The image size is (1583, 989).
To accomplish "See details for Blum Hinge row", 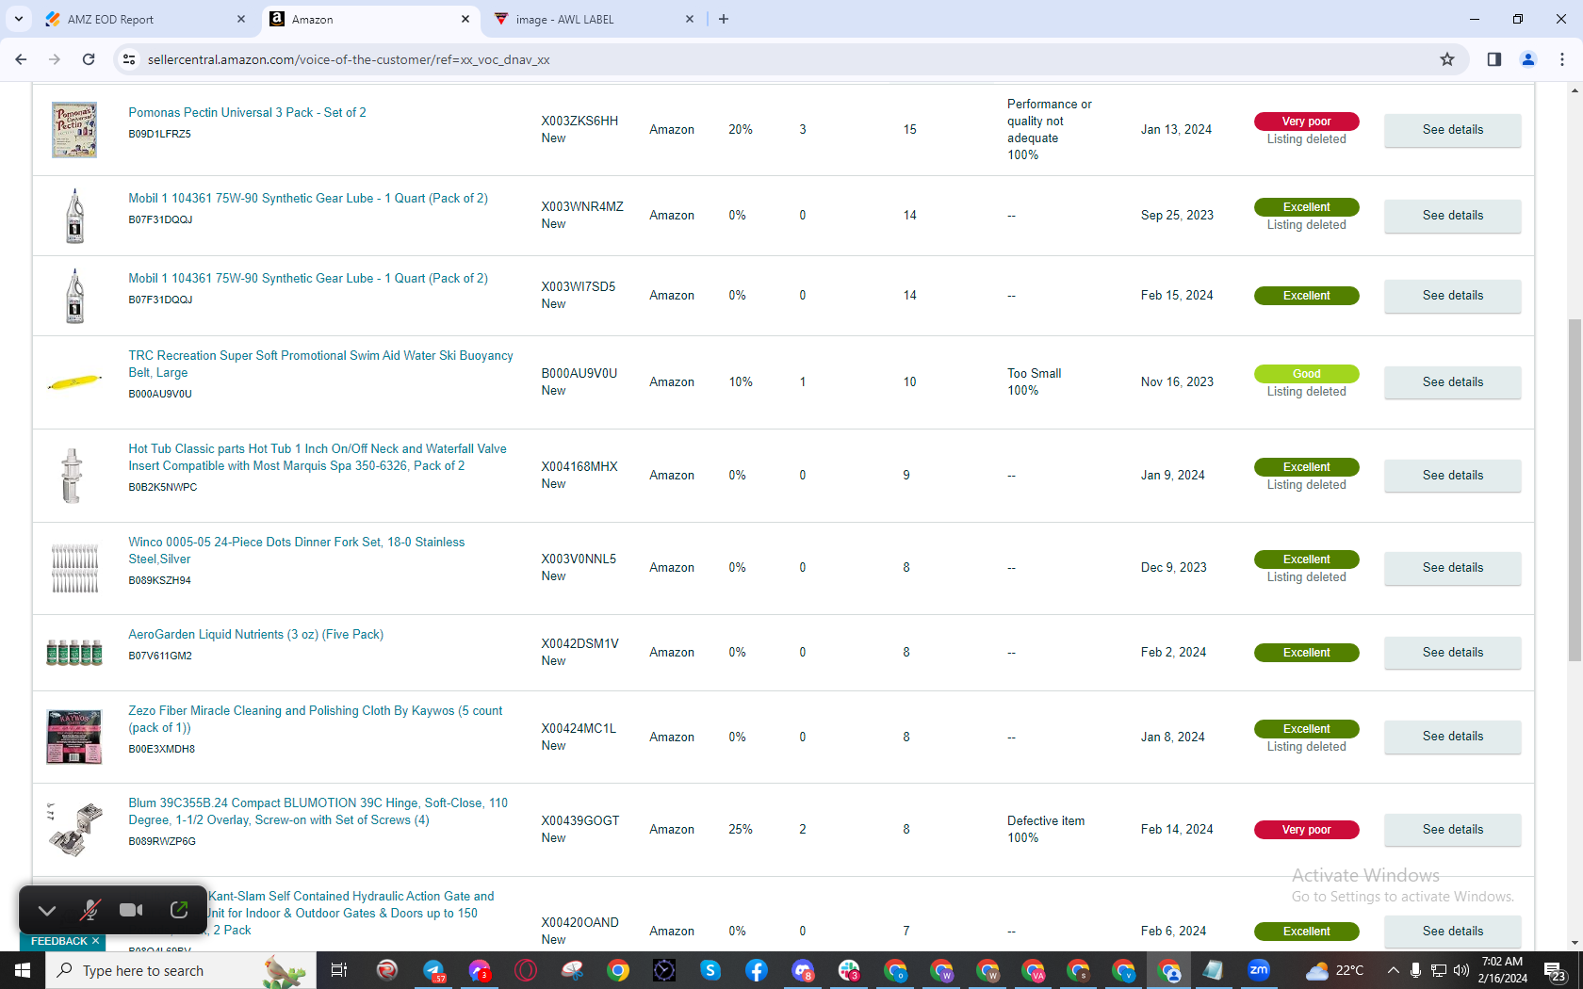I will click(1452, 830).
